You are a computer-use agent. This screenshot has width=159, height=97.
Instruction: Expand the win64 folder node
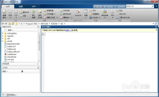pyautogui.click(x=3, y=41)
